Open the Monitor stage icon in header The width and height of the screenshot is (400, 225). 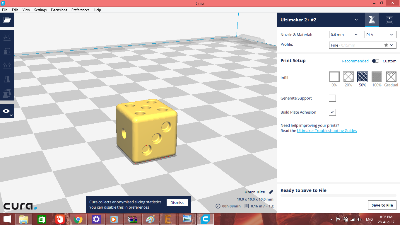tap(389, 20)
